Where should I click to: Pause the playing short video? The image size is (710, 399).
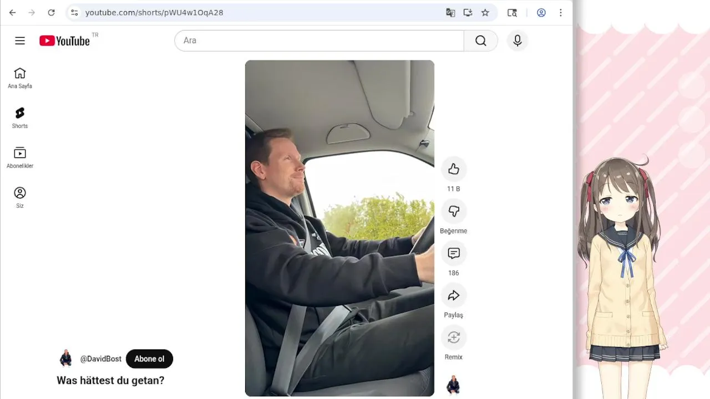pos(339,228)
